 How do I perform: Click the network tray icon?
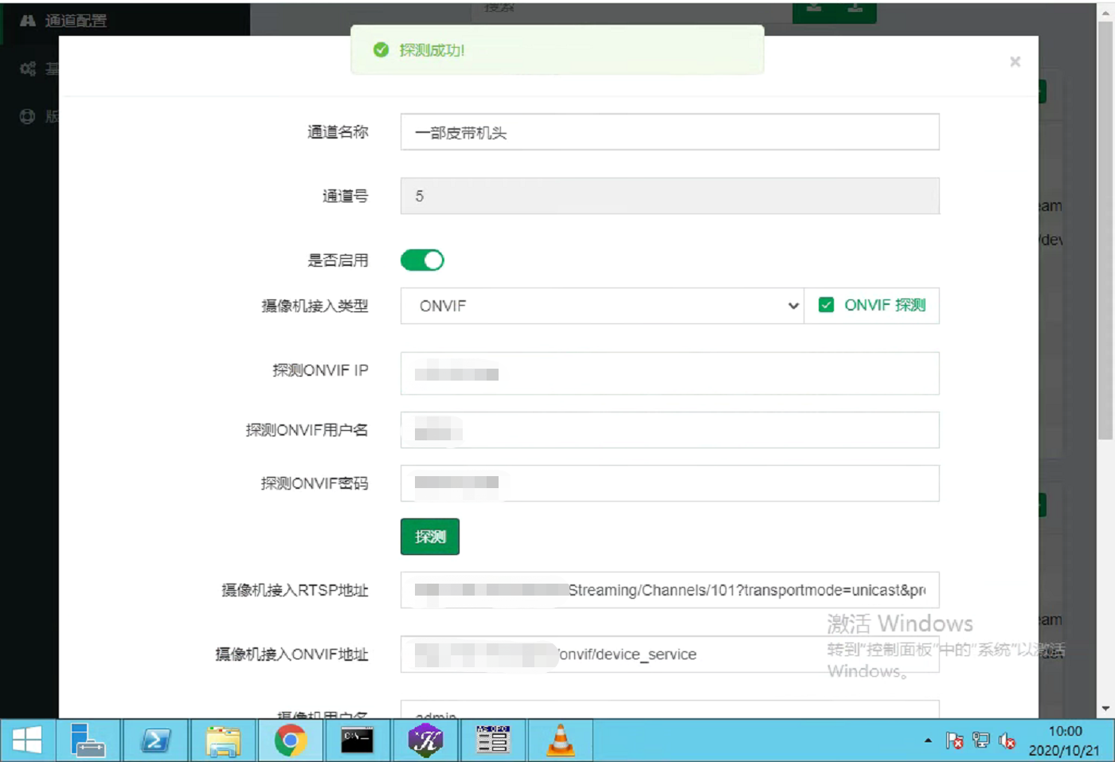(x=981, y=741)
